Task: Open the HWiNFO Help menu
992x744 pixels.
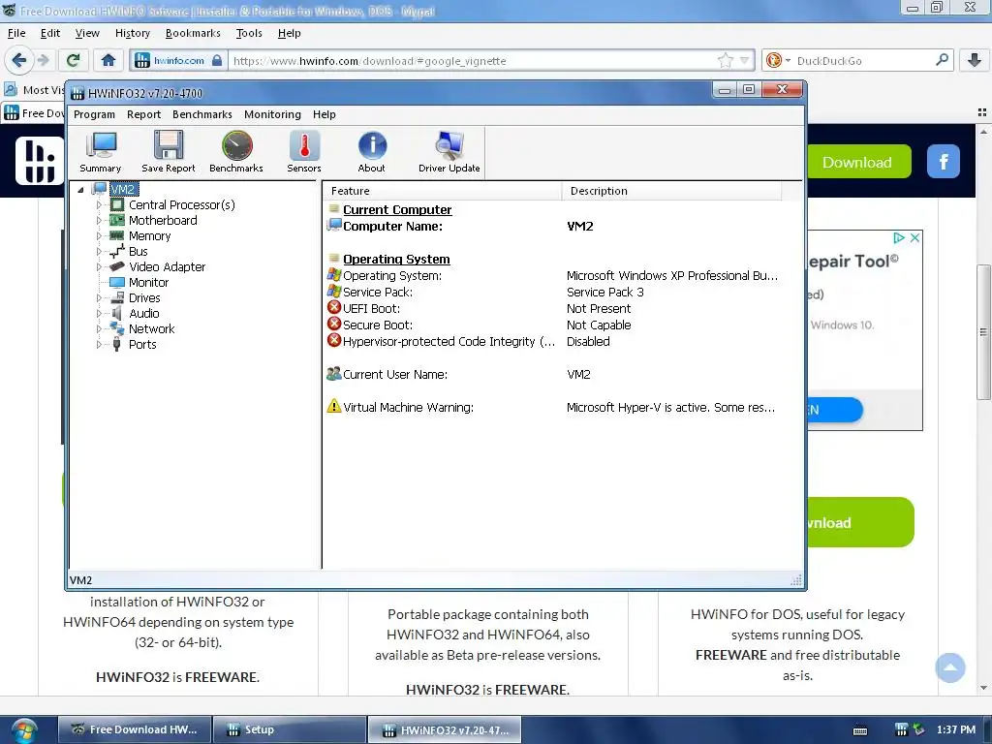Action: click(x=324, y=114)
